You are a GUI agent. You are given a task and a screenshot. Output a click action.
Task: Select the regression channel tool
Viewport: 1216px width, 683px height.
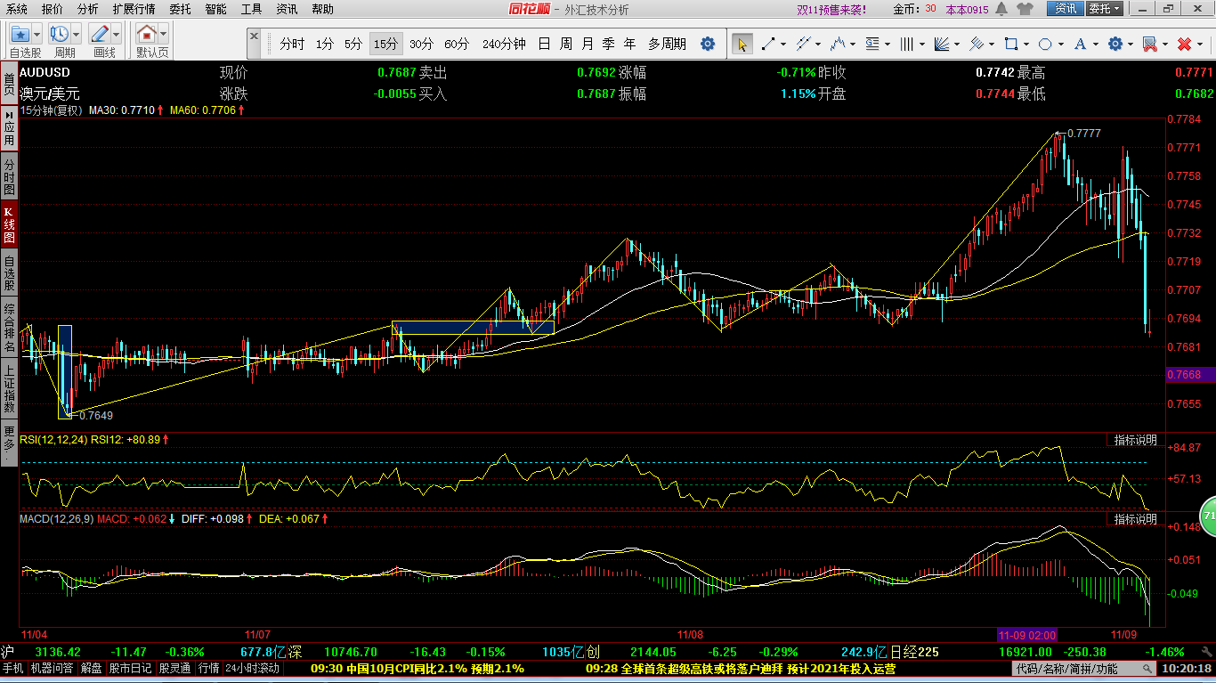[x=977, y=44]
